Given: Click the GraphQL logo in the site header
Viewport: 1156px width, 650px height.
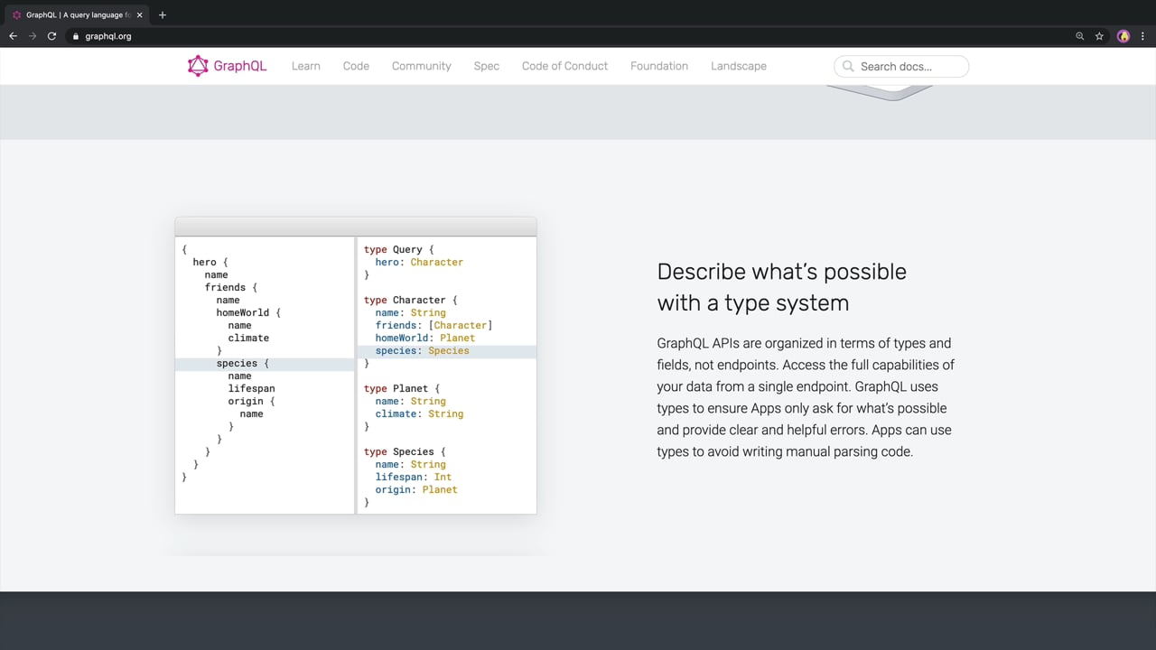Looking at the screenshot, I should [227, 66].
